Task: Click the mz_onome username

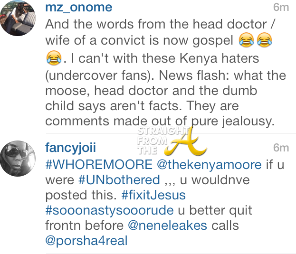Action: click(79, 7)
